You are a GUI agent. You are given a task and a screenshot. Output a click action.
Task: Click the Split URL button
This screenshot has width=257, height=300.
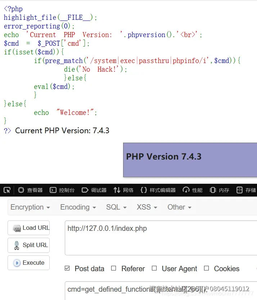(29, 245)
